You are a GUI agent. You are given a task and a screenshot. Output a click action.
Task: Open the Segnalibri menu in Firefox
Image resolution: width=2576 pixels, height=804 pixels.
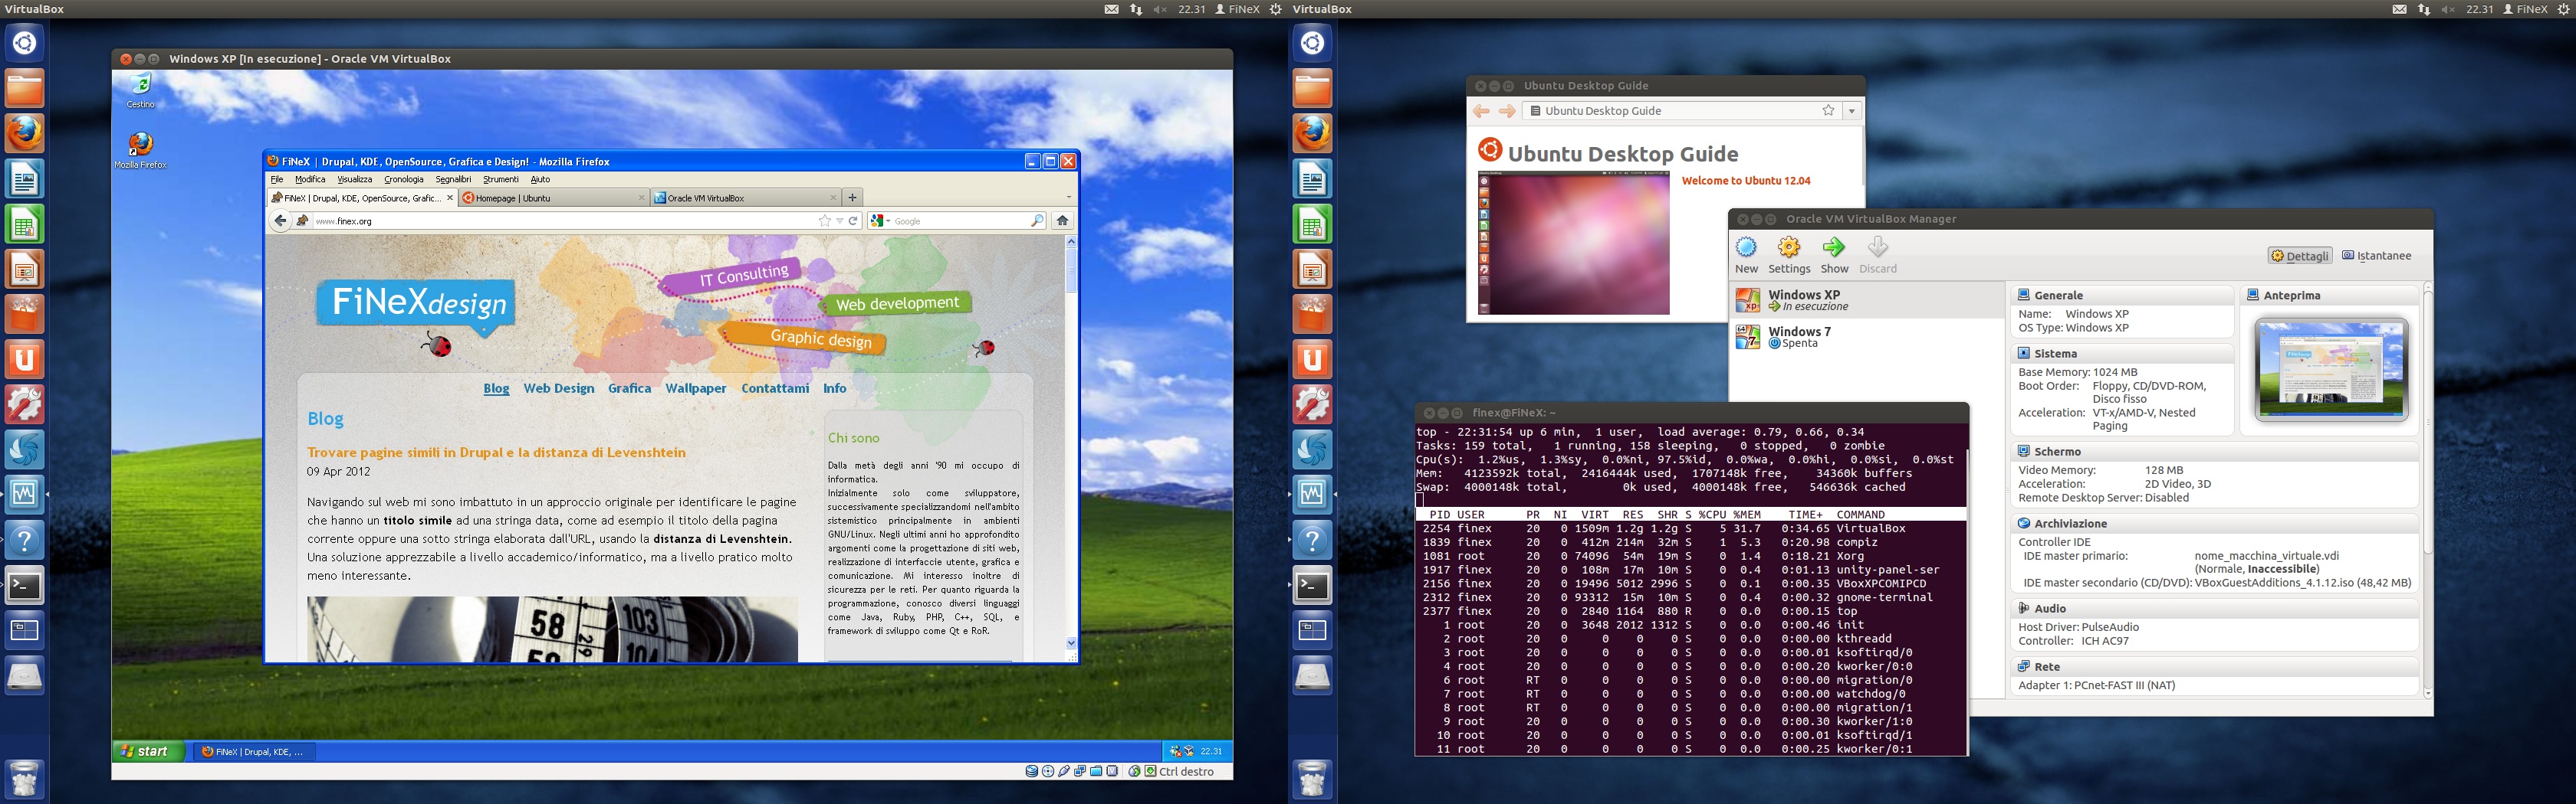coord(453,178)
